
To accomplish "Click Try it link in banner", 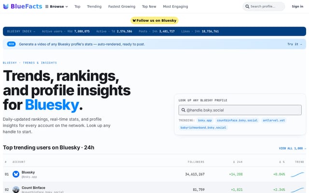I will tap(295, 44).
